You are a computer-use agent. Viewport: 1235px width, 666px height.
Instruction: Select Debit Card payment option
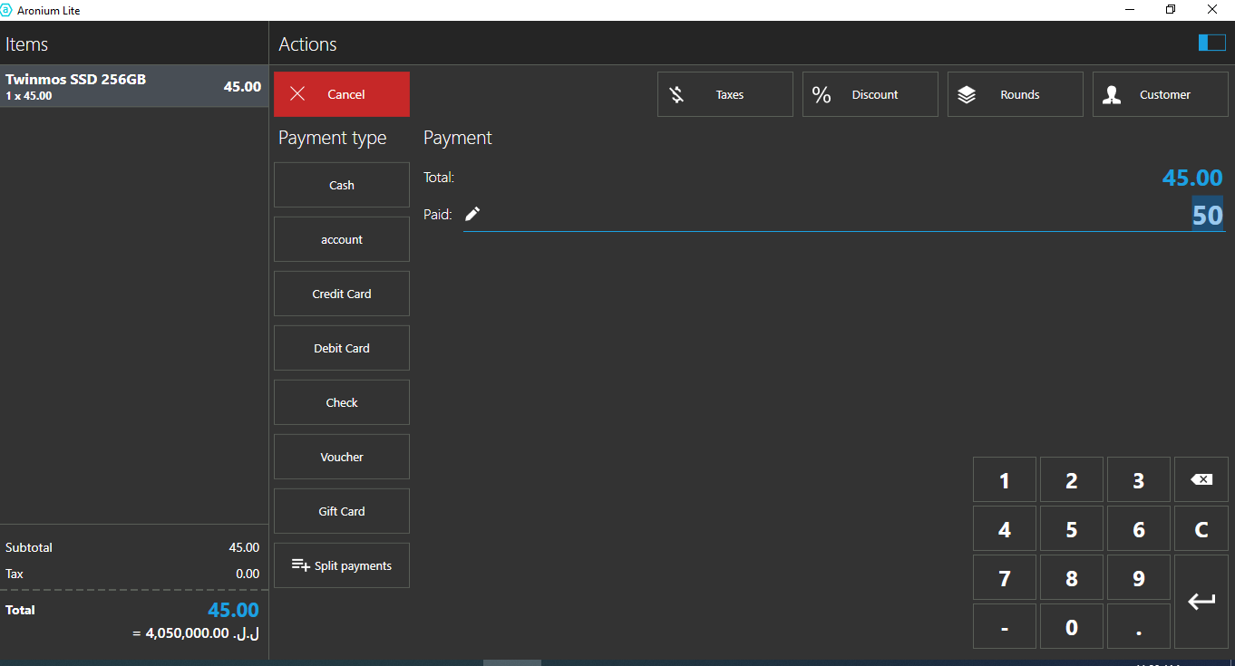click(x=342, y=348)
